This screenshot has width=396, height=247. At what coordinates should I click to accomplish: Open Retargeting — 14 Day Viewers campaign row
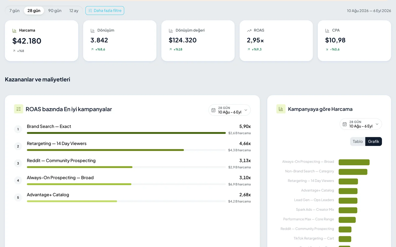(132, 147)
